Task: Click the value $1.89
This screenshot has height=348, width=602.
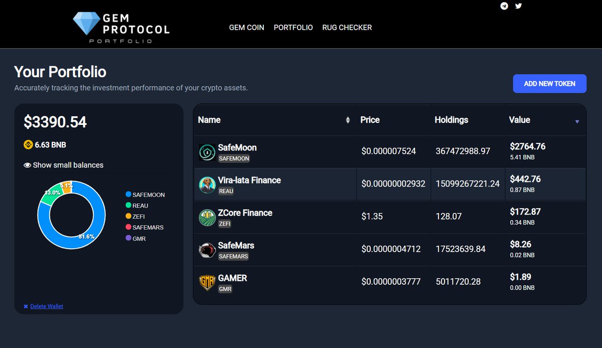Action: coord(521,277)
